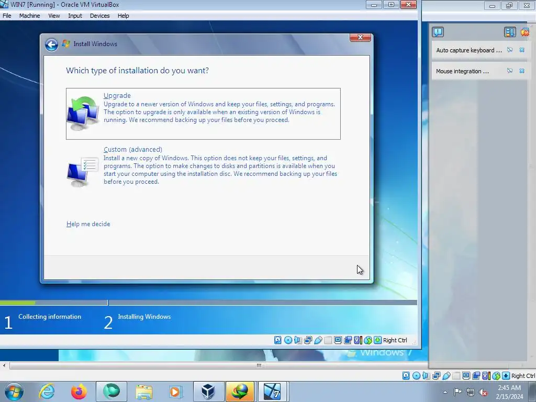
Task: Click the muted volume tray icon
Action: click(x=483, y=392)
